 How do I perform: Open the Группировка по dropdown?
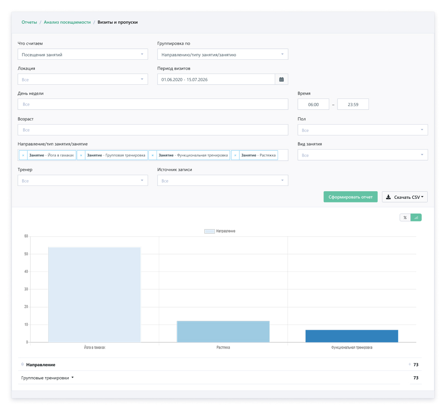[x=223, y=54]
